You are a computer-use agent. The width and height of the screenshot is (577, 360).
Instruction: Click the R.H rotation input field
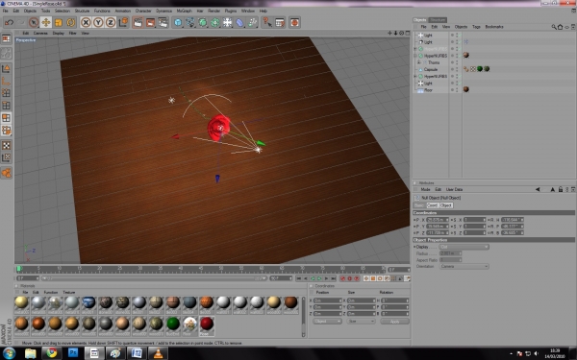tap(513, 220)
